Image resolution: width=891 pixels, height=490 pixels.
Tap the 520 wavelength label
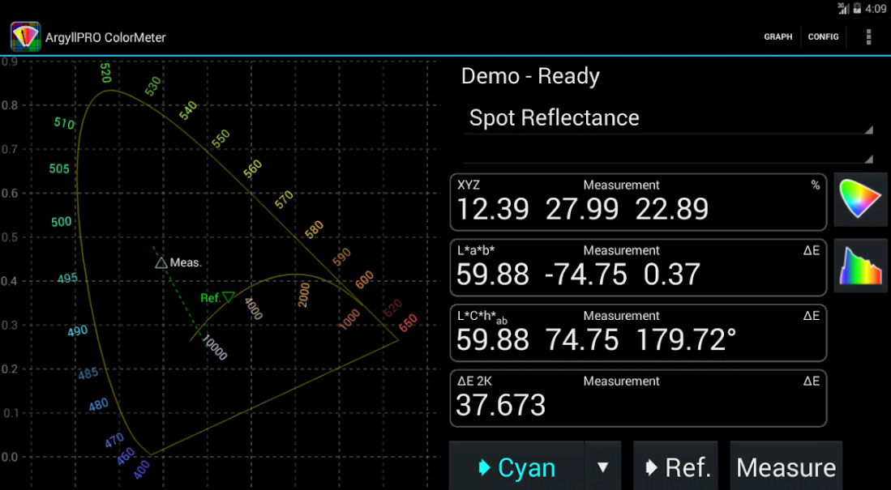(x=105, y=73)
